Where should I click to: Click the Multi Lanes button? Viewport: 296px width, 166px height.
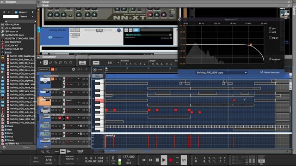click(98, 76)
